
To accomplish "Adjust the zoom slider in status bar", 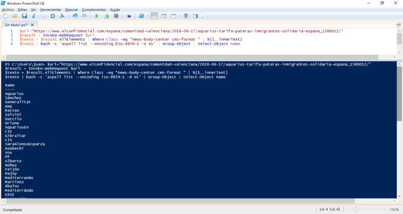I will pos(356,209).
